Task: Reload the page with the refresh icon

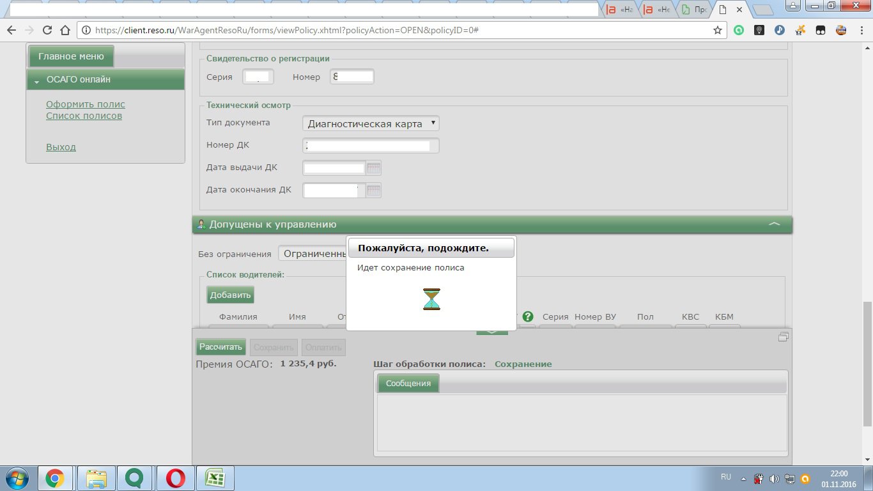Action: click(x=47, y=30)
